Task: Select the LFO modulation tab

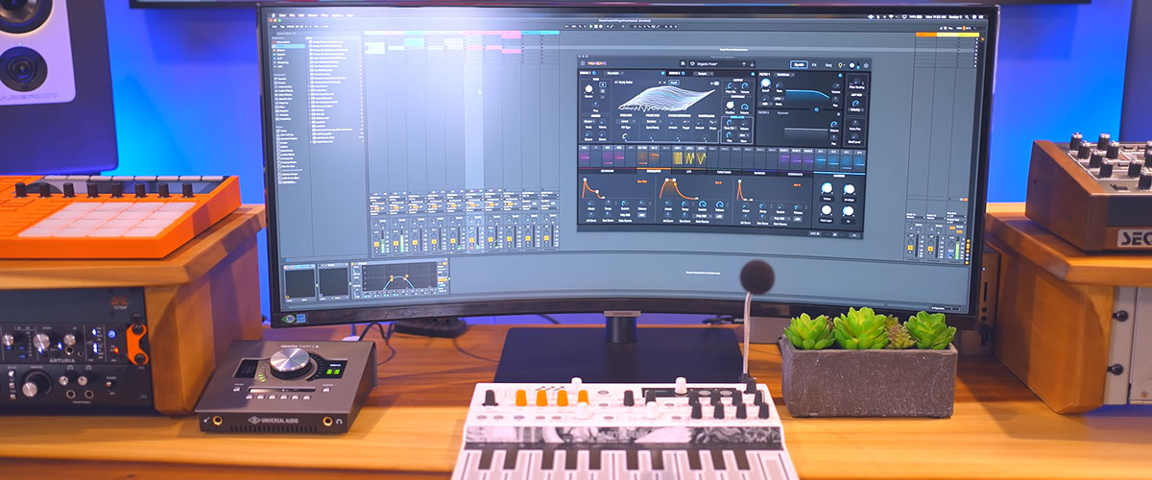Action: [x=688, y=171]
